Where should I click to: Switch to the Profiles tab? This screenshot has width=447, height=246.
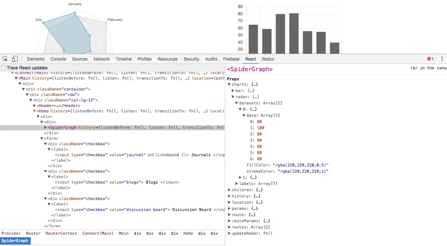click(145, 59)
